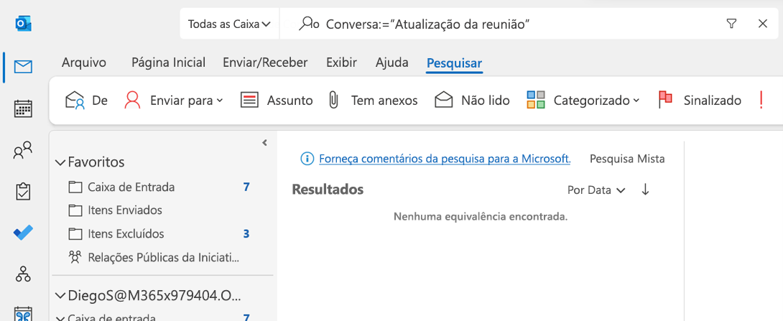The height and width of the screenshot is (321, 783).
Task: Open the Todas as Caixa scope dropdown
Action: (x=229, y=24)
